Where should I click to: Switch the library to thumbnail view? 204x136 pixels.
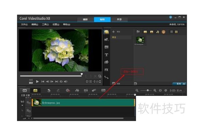point(176,32)
